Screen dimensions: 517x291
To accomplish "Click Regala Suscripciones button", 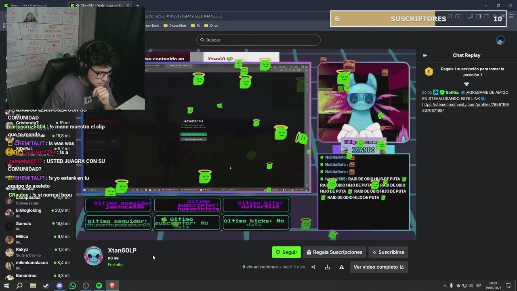I will (334, 252).
